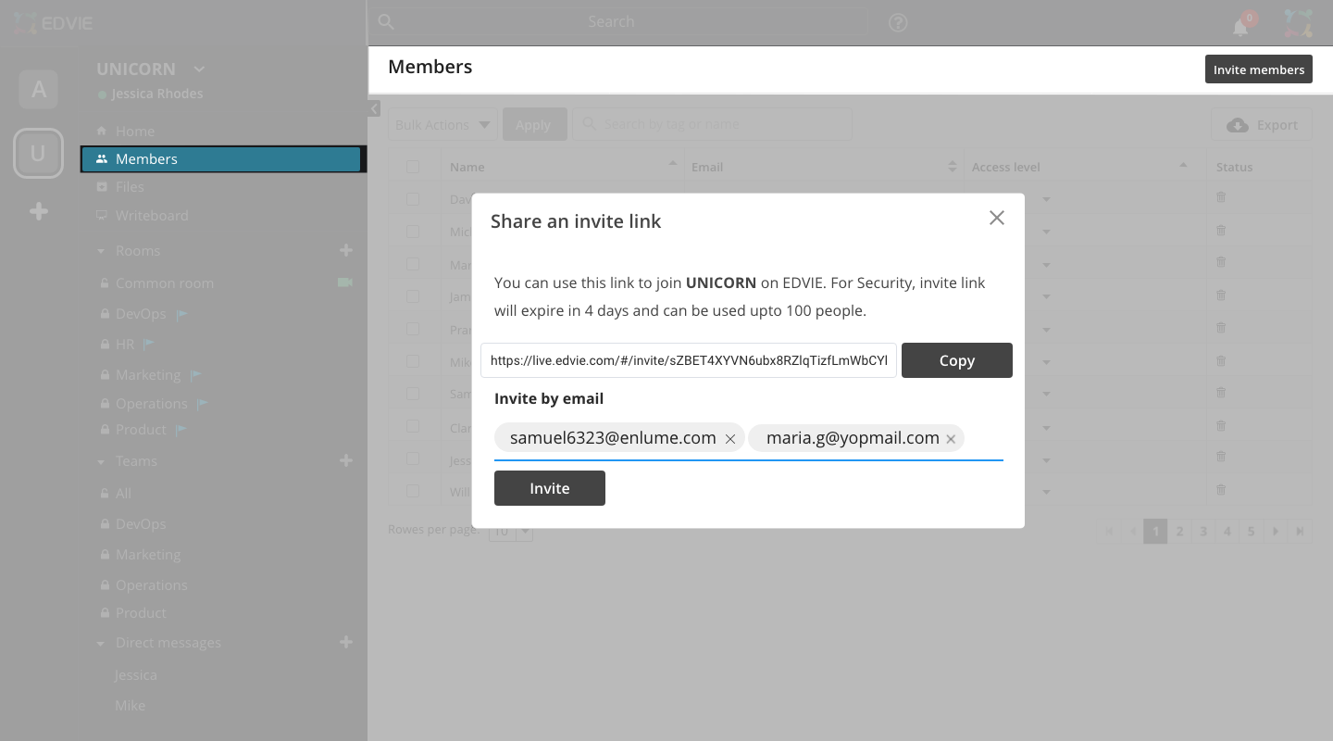1333x741 pixels.
Task: Collapse the Teams section
Action: tap(101, 461)
